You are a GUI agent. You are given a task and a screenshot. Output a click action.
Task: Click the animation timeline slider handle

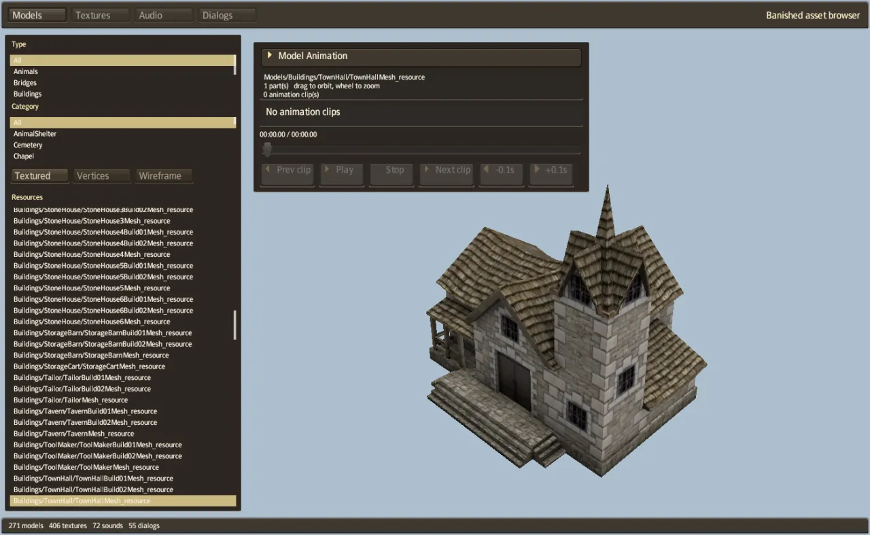[267, 150]
